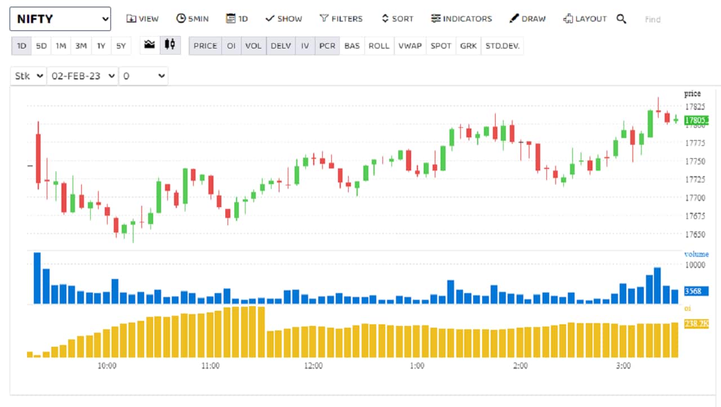721x407 pixels.
Task: Open the LAYOUT menu
Action: [585, 19]
